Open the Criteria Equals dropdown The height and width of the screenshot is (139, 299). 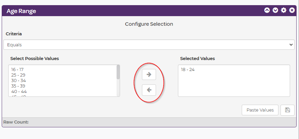coord(149,45)
